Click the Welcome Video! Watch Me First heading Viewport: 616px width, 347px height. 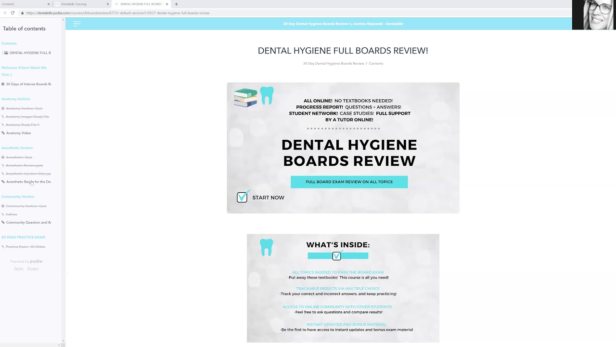pos(24,71)
